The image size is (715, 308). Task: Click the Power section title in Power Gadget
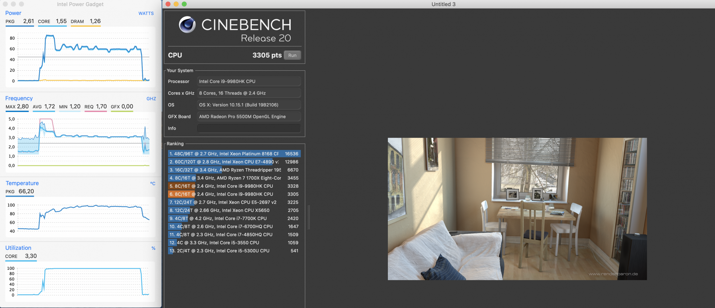(x=13, y=13)
